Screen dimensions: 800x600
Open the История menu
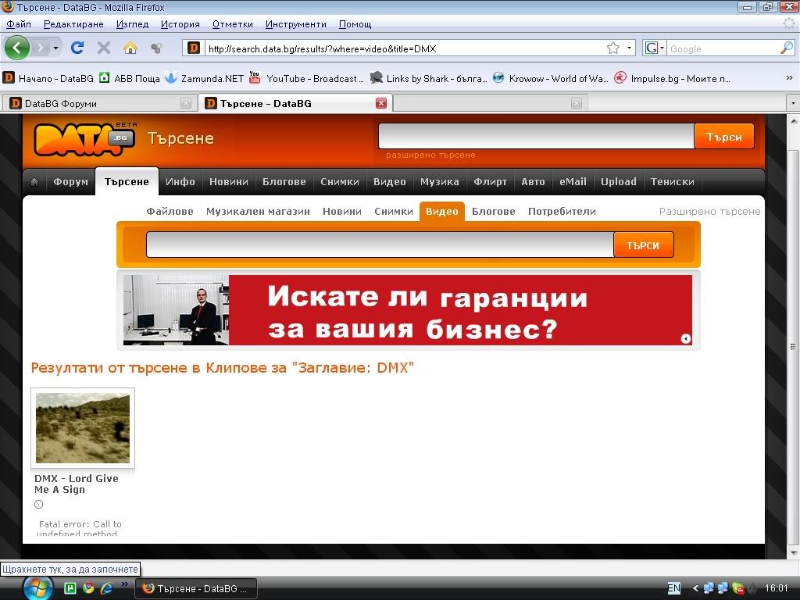pyautogui.click(x=180, y=24)
